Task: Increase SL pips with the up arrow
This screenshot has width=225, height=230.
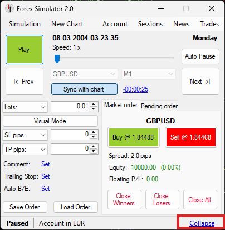Action: (94, 132)
